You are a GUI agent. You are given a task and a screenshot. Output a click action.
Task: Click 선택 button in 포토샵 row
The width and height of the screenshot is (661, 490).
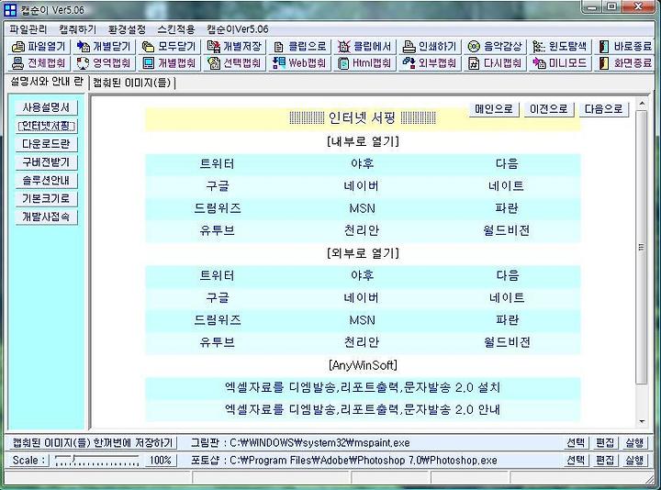point(576,460)
